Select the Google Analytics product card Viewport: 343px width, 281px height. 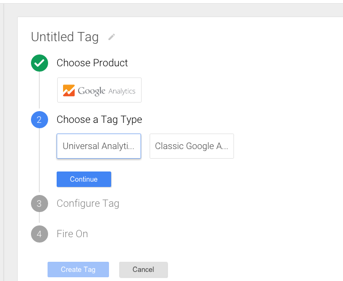(99, 90)
